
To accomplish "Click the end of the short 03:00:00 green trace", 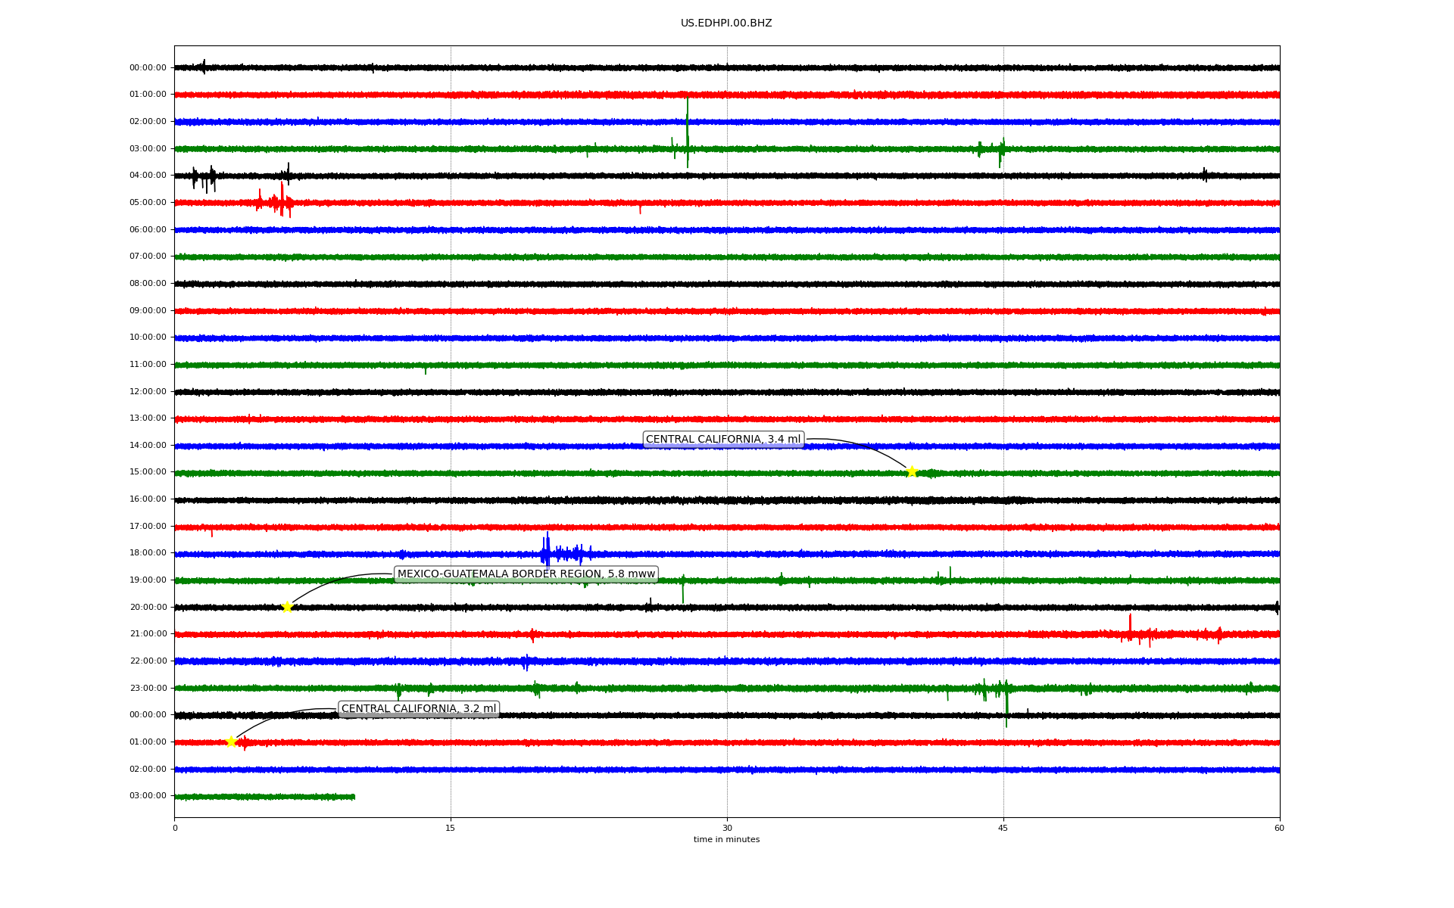I will (x=354, y=796).
